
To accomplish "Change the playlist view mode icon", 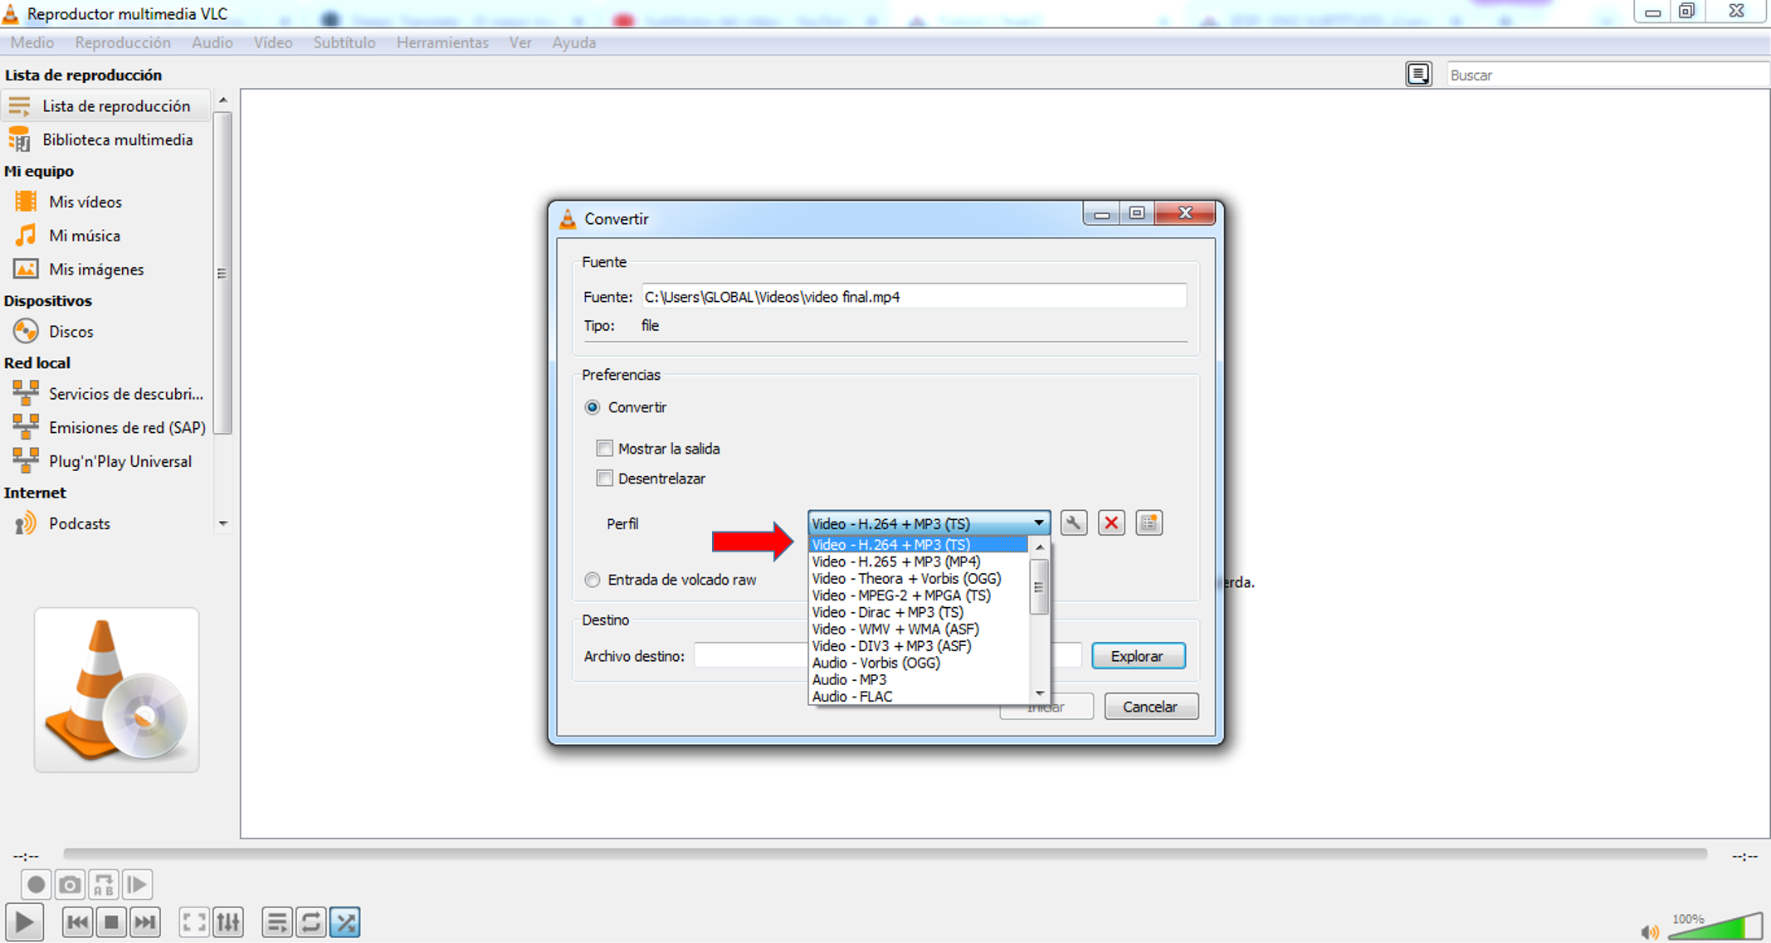I will tap(1418, 75).
